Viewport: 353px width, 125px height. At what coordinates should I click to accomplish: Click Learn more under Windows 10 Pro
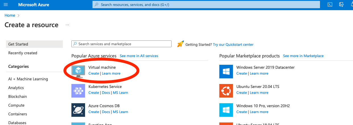tap(259, 112)
